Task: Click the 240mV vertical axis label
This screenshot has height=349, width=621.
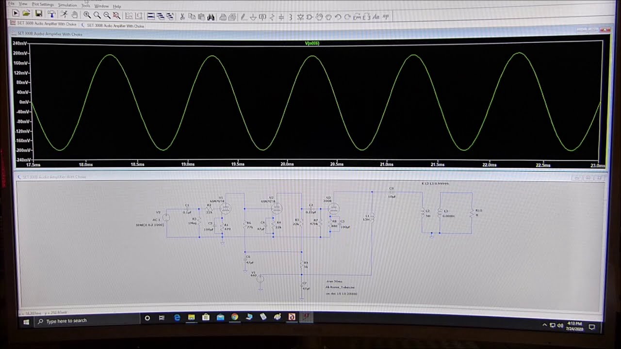Action: tap(20, 44)
